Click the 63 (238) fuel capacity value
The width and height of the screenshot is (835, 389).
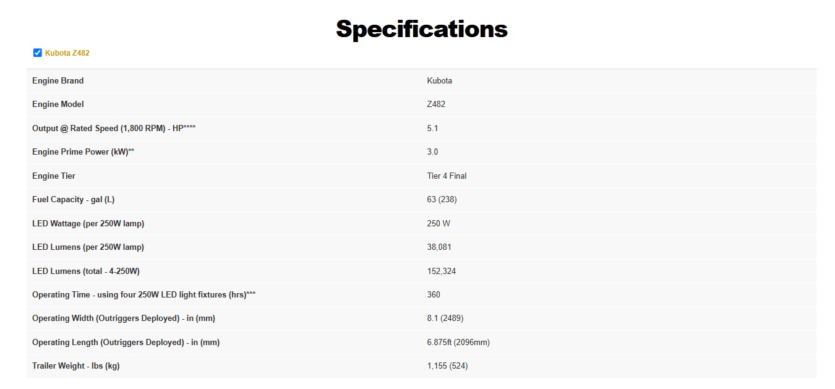[x=442, y=200]
